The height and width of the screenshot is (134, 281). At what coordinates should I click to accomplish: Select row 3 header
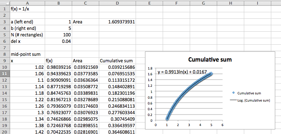tap(5, 22)
